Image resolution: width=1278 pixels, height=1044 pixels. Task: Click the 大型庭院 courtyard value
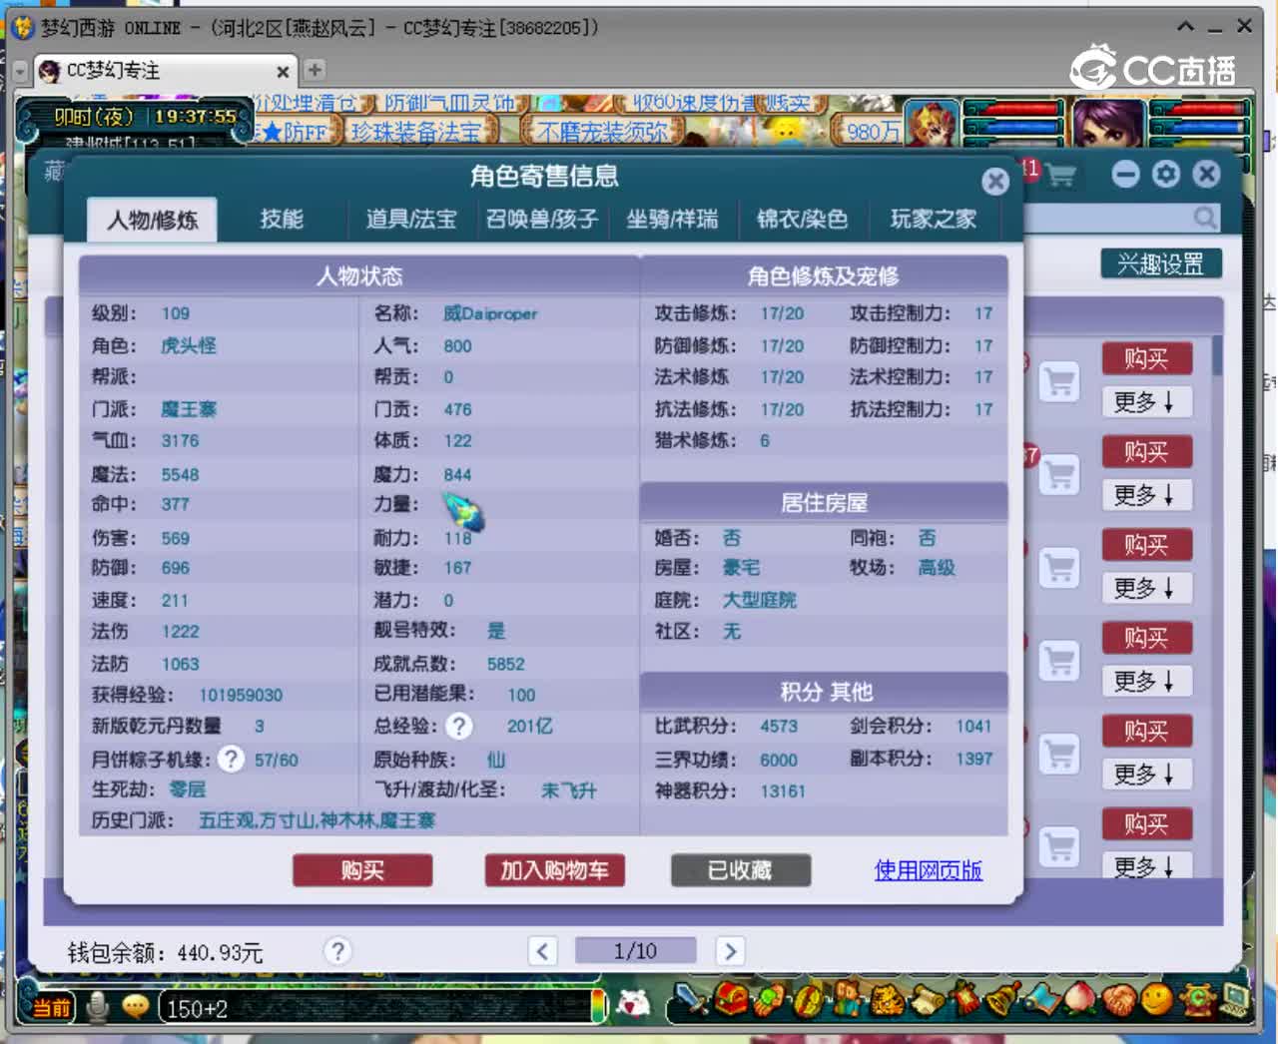[759, 600]
